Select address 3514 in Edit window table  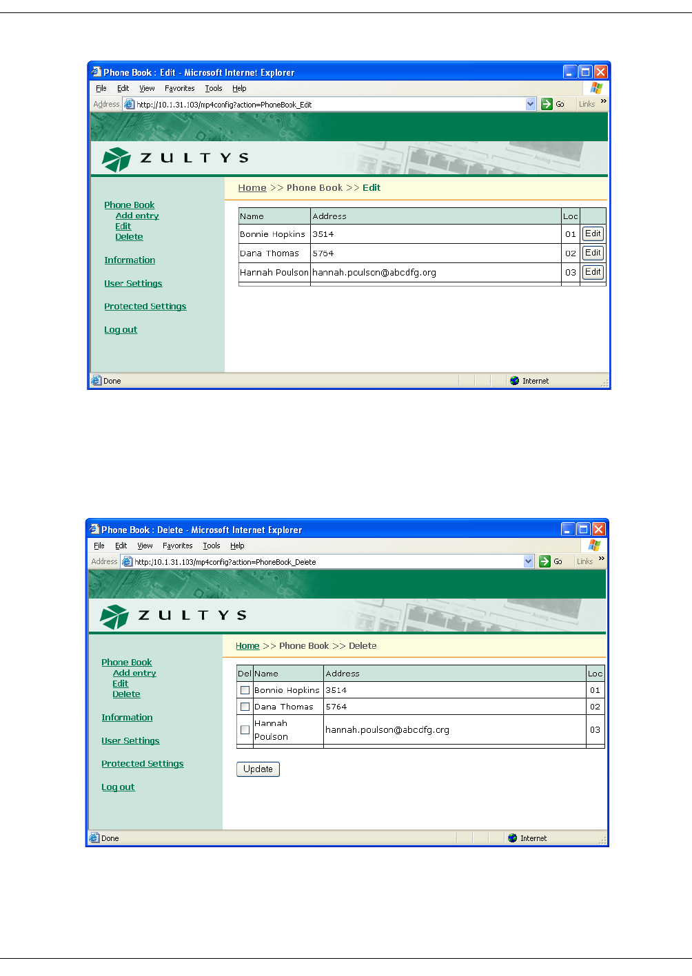coord(323,234)
